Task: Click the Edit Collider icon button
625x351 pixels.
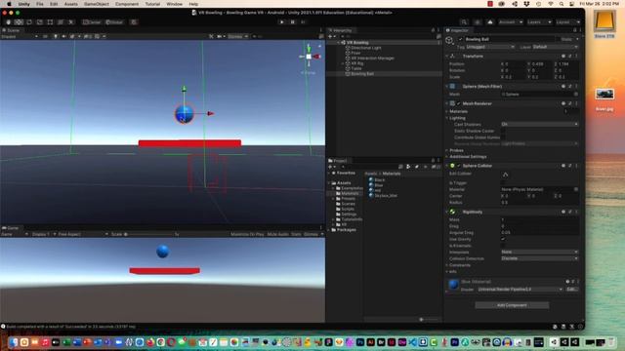Action: tap(506, 175)
